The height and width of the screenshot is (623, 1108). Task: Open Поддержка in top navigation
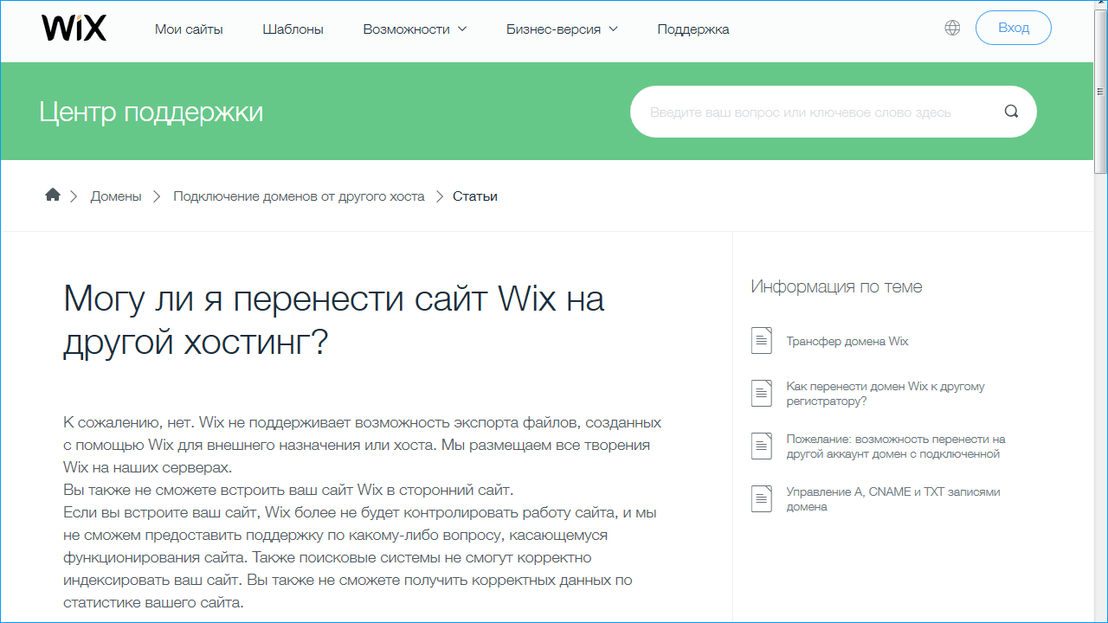[x=693, y=29]
